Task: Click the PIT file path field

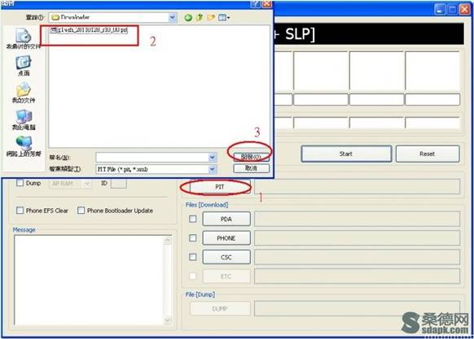Action: coord(357,187)
